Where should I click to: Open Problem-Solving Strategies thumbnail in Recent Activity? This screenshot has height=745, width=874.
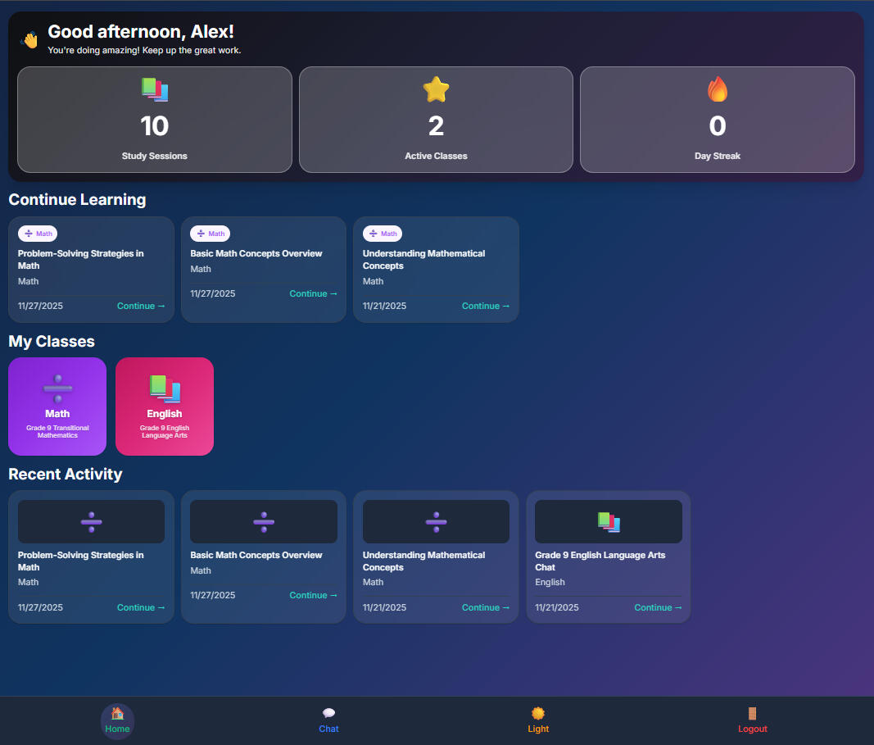point(91,521)
